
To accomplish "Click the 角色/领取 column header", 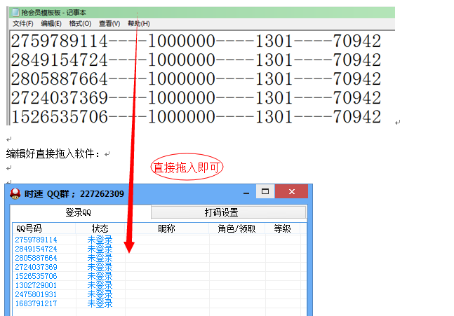I will click(x=236, y=228).
